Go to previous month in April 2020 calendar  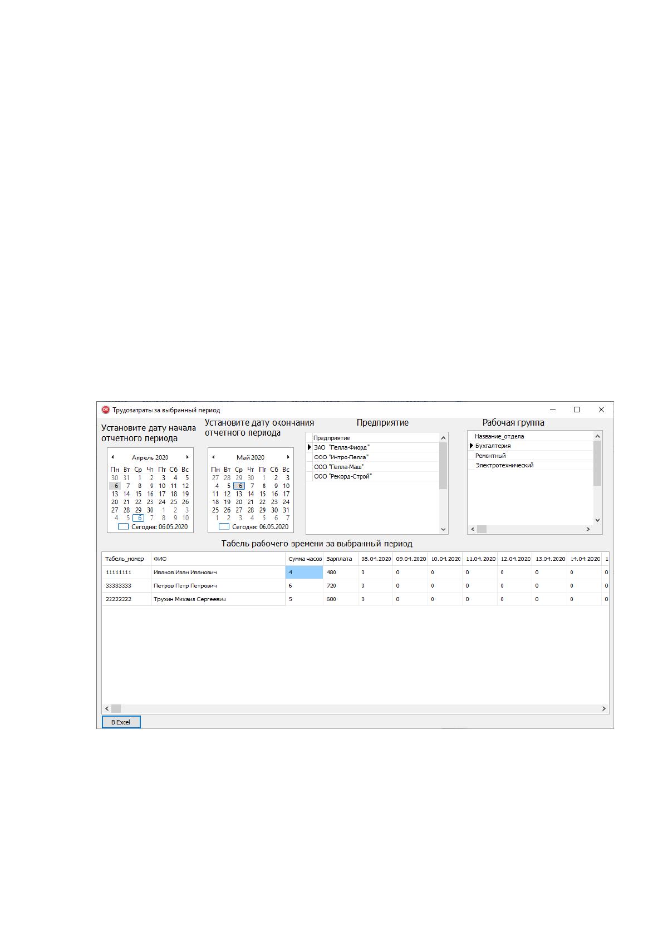tap(112, 457)
